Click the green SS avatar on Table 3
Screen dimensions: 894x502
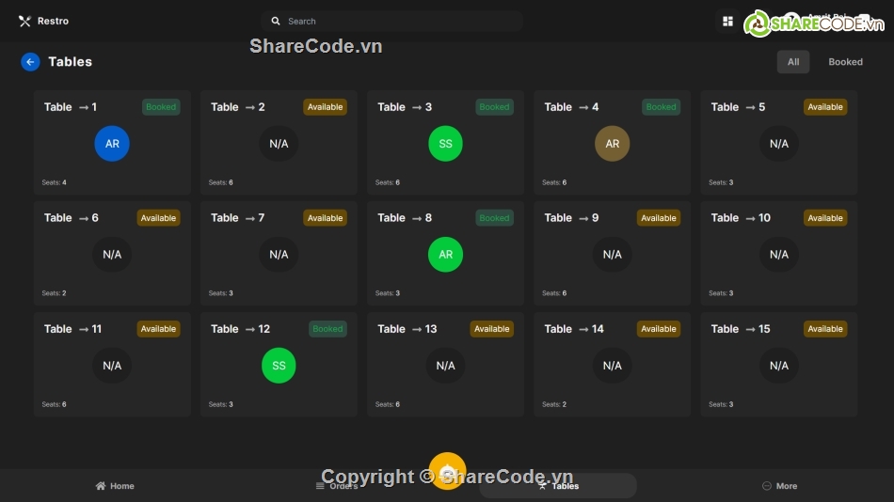point(445,144)
